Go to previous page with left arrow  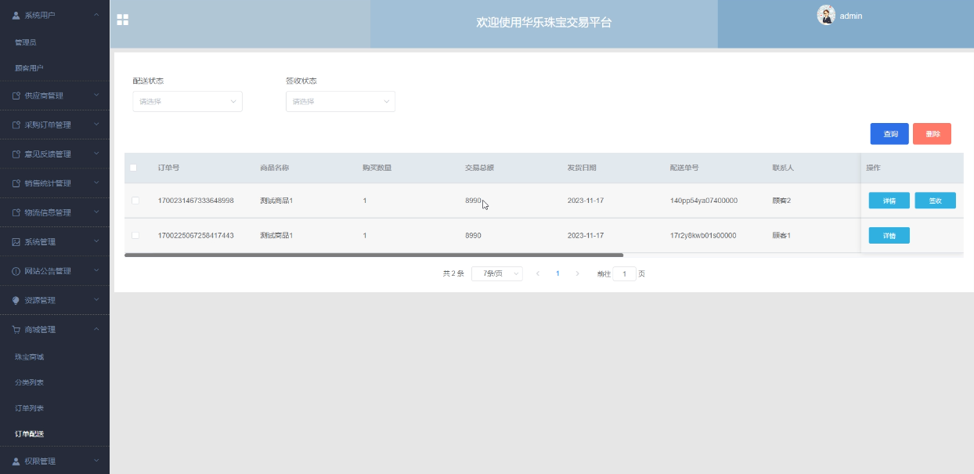pyautogui.click(x=537, y=273)
